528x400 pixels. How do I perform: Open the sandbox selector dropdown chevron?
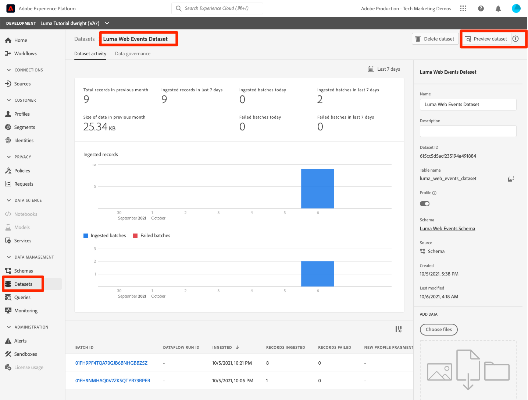click(107, 23)
